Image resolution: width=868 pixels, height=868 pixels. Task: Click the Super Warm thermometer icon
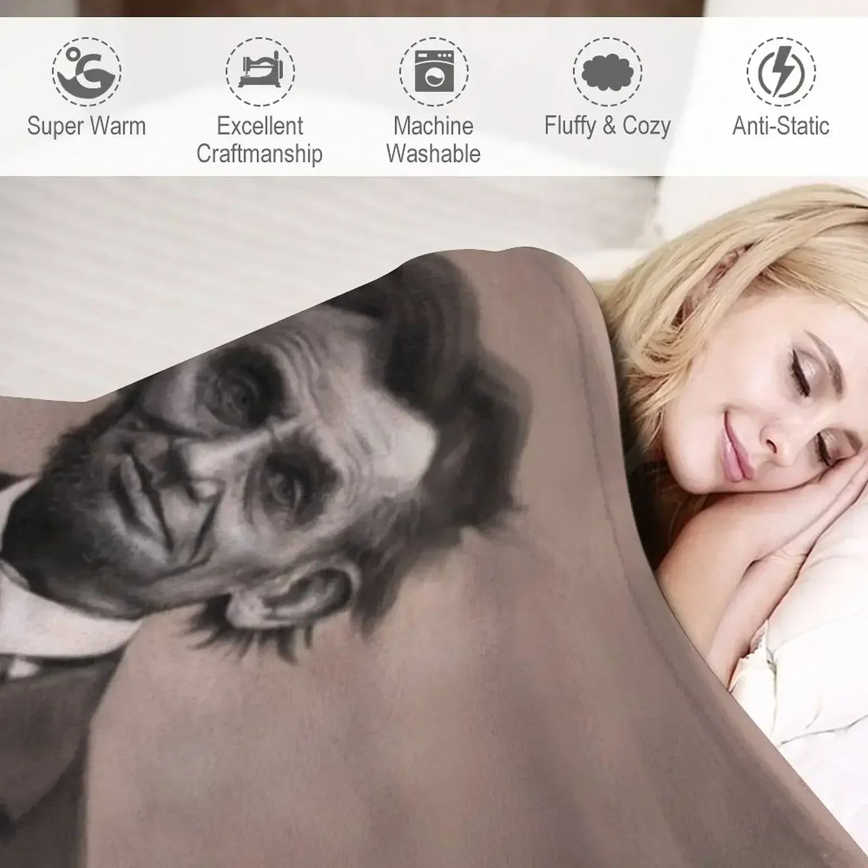point(87,71)
